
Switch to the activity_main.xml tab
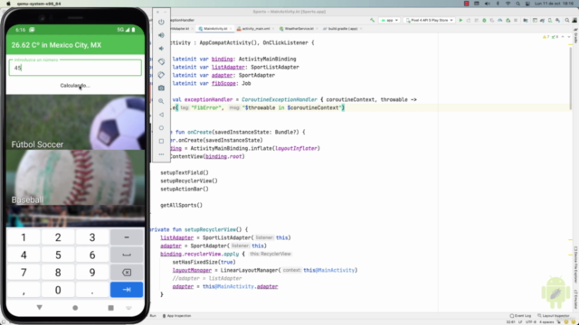point(255,29)
